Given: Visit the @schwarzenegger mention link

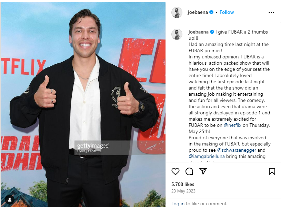Looking at the screenshot, I should pyautogui.click(x=237, y=150).
